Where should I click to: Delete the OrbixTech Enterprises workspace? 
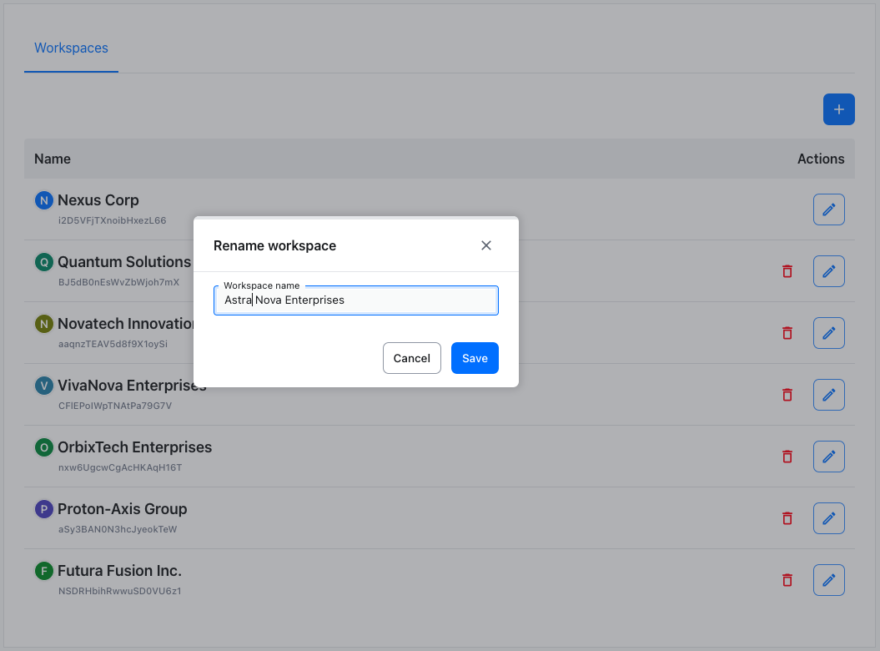click(x=787, y=457)
